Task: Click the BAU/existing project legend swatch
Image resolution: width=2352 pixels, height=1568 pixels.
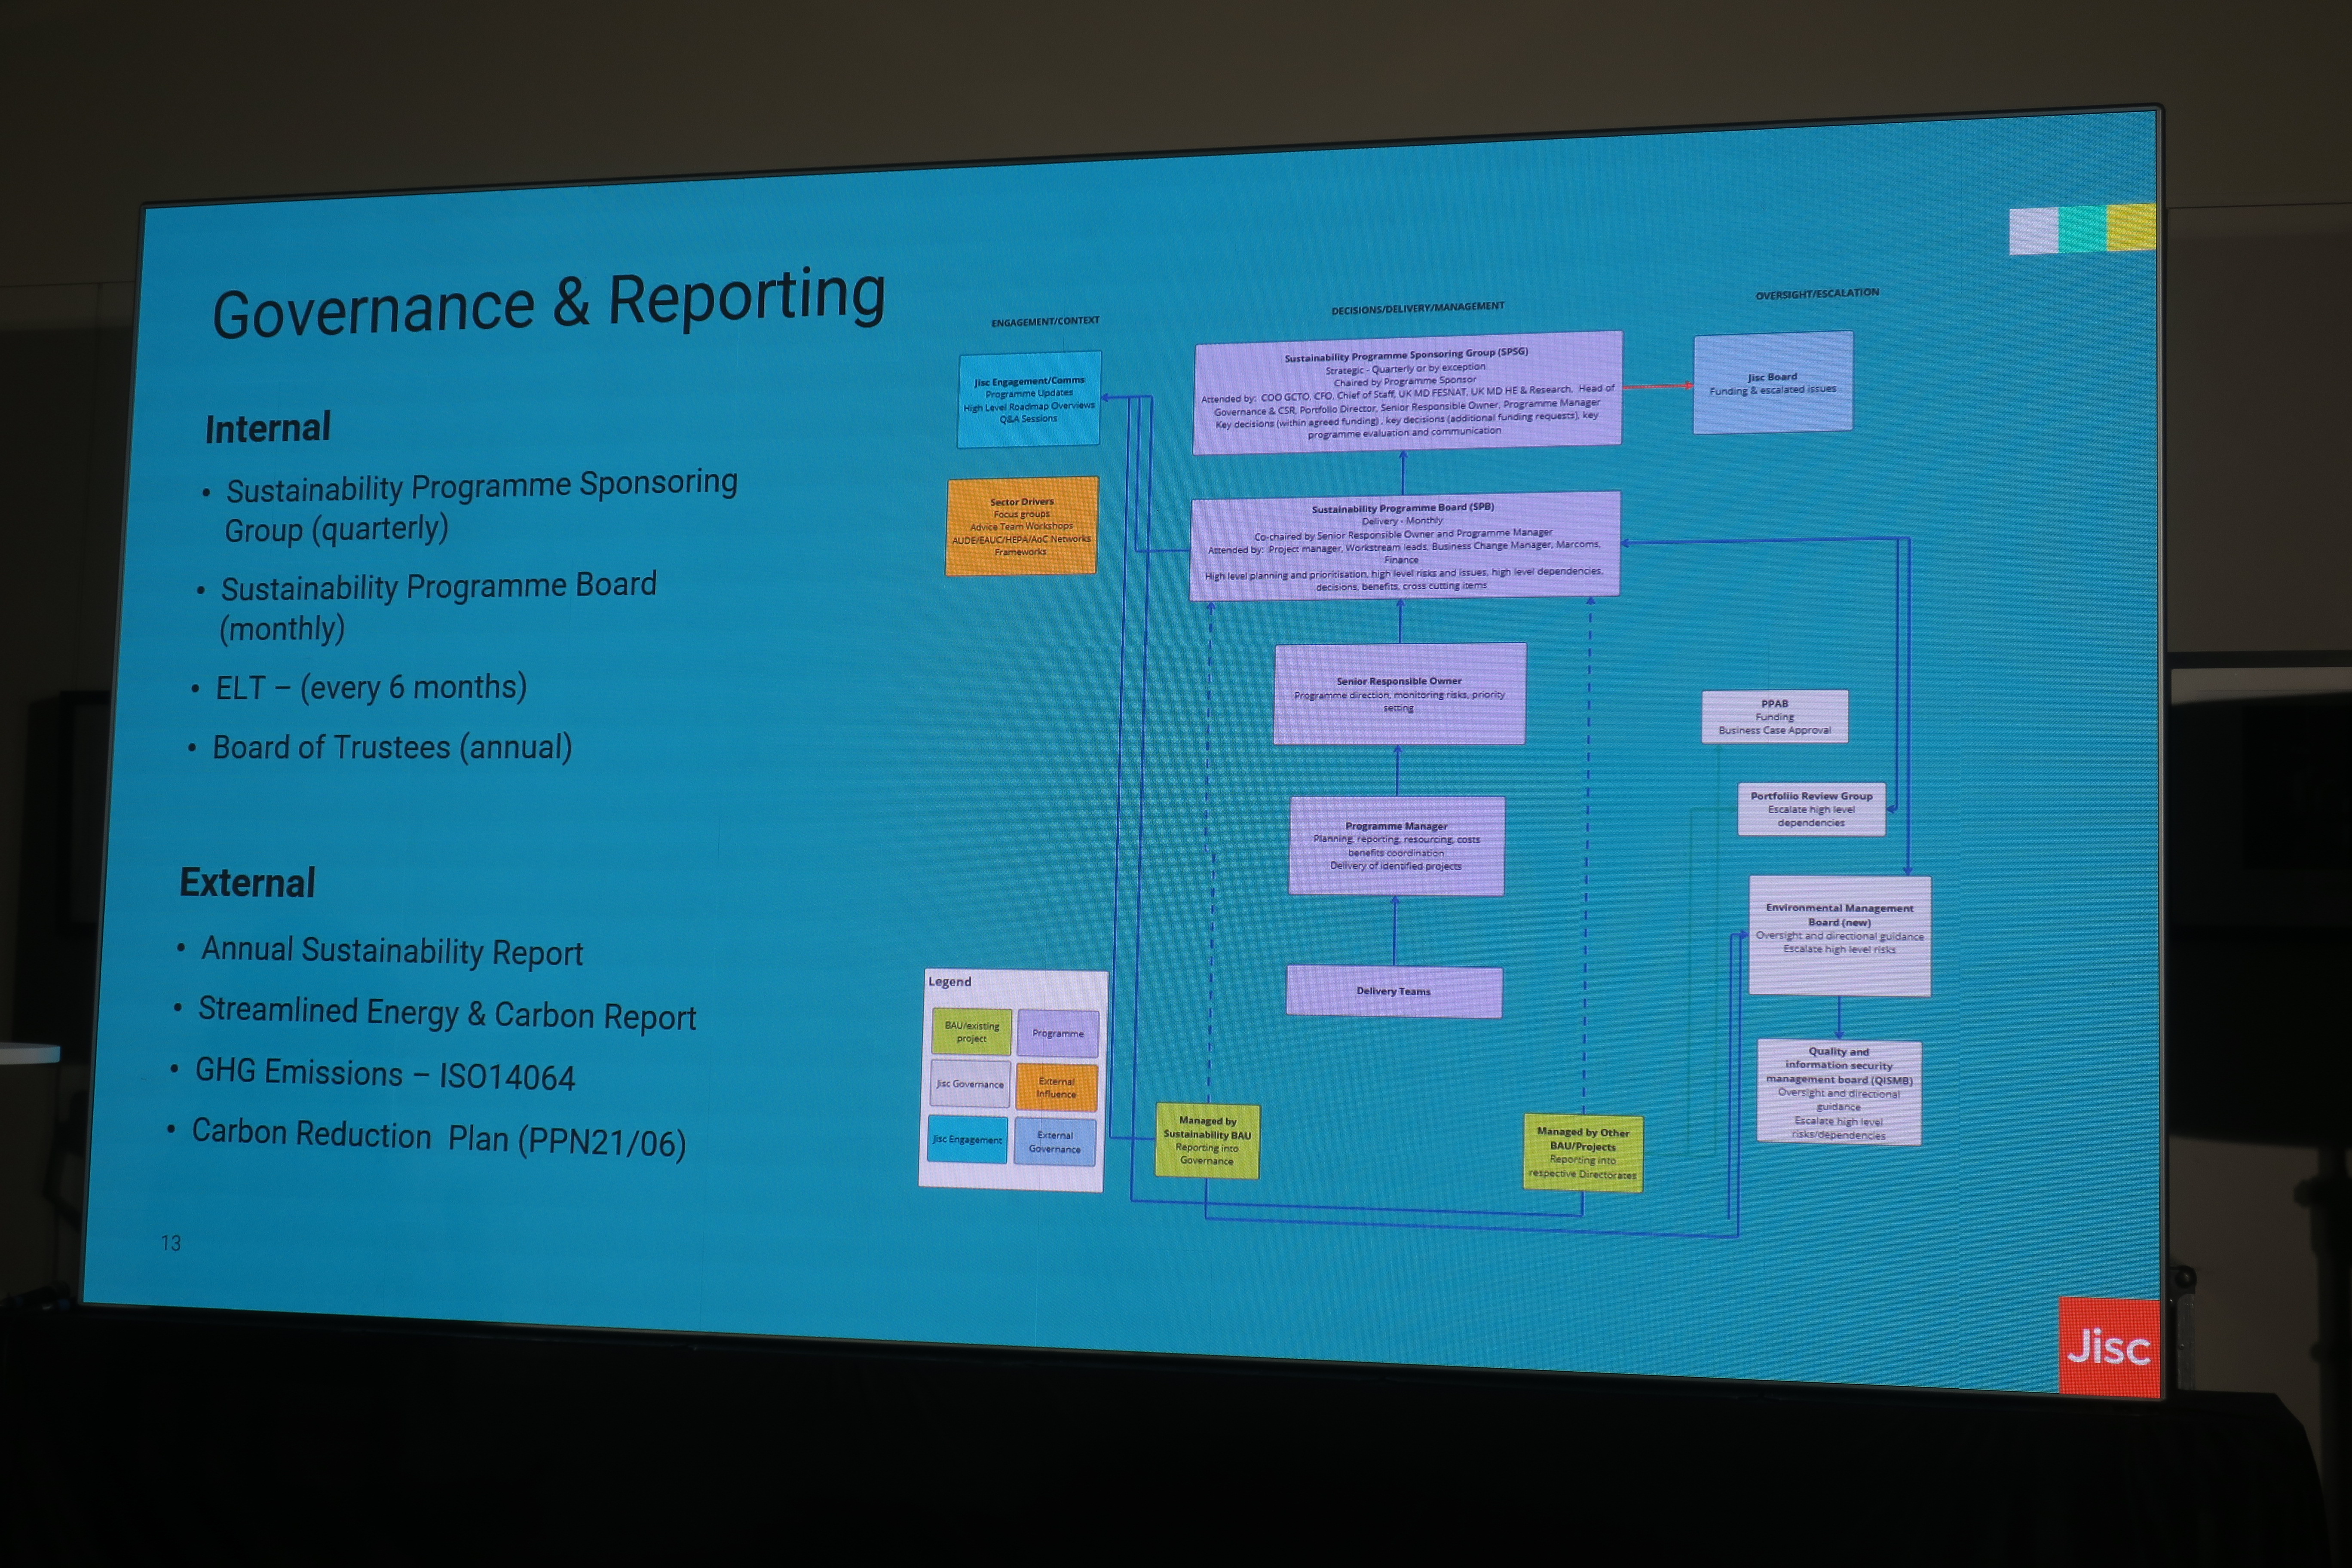Action: 971,1032
